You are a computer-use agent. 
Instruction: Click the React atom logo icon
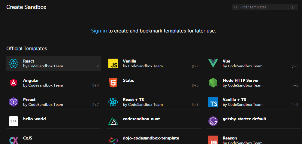click(x=14, y=63)
